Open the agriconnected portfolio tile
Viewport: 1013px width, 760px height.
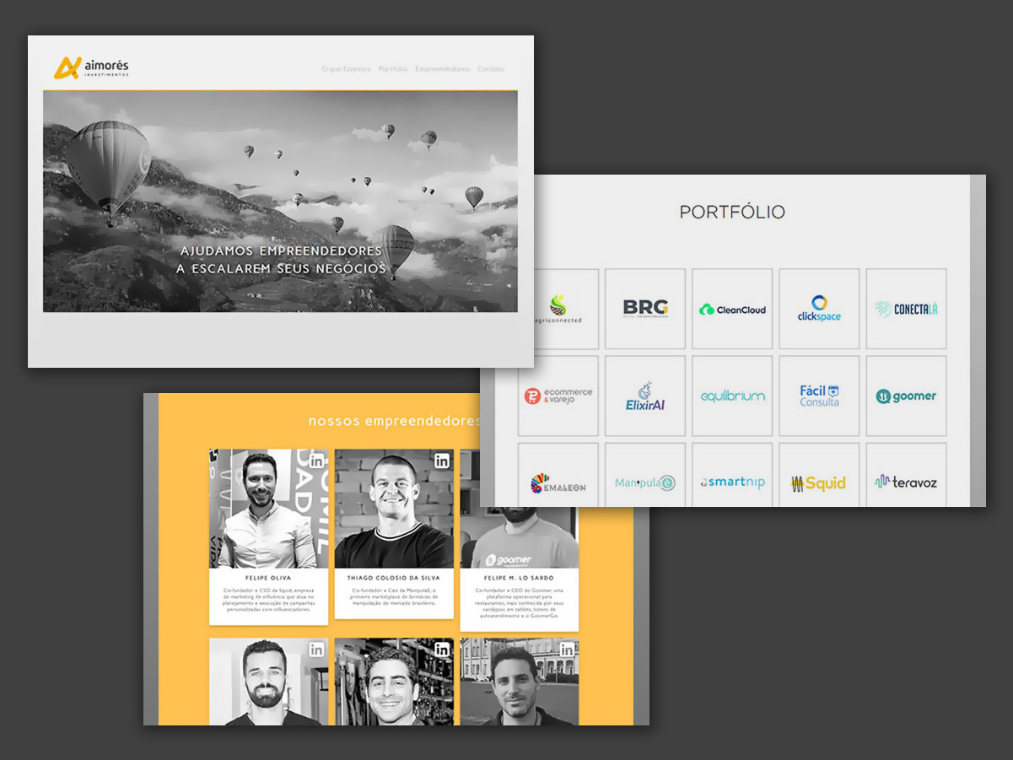click(x=558, y=310)
